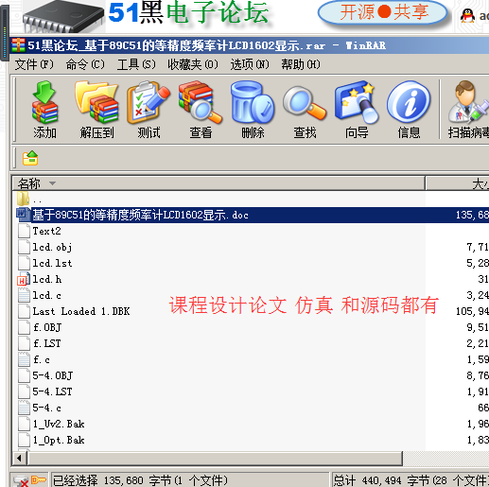The height and width of the screenshot is (487, 489).
Task: Open the 选项(N) menu
Action: (x=250, y=64)
